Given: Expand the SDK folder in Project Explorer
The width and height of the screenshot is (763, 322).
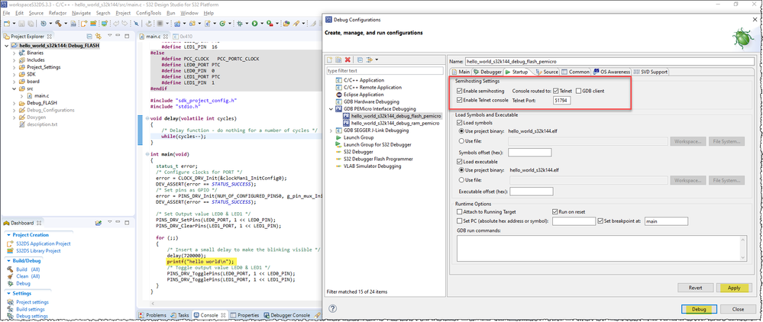Looking at the screenshot, I should (x=14, y=74).
